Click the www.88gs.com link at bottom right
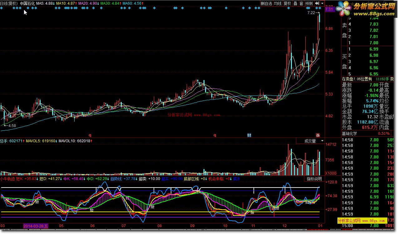 374,220
